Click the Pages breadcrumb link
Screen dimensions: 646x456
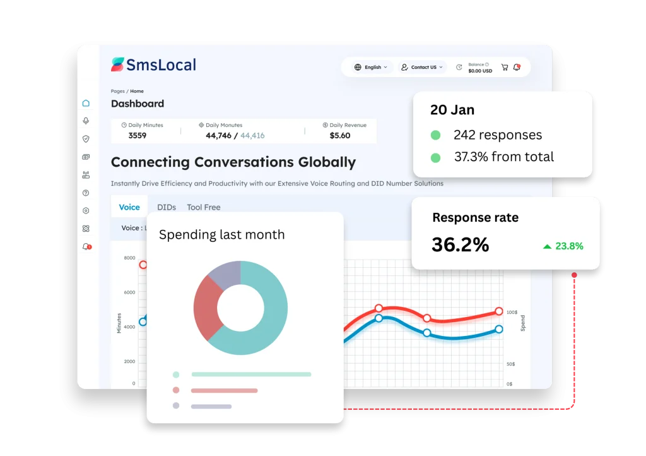click(x=117, y=92)
